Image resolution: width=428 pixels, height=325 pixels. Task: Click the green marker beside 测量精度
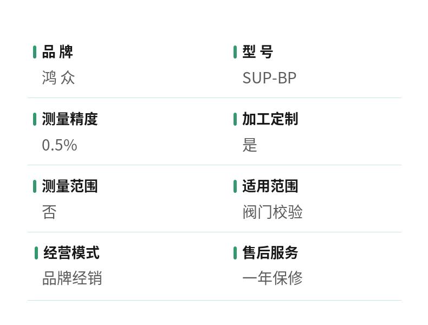point(35,119)
